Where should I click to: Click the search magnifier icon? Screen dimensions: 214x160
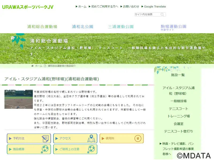click(163, 14)
